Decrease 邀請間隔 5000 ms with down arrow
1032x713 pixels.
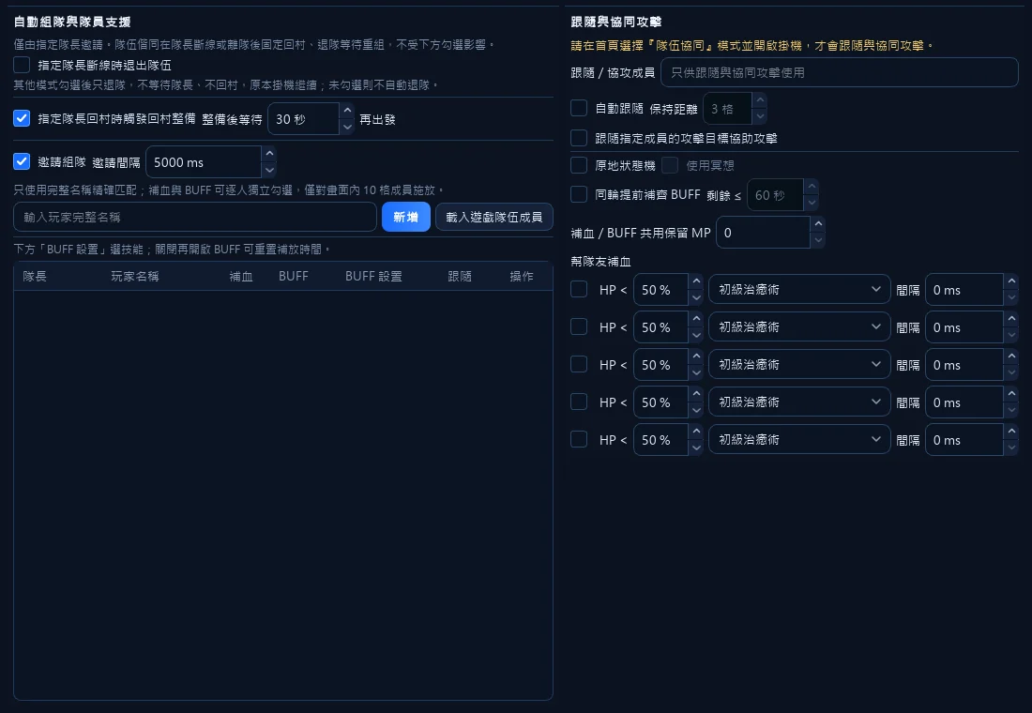[x=269, y=170]
